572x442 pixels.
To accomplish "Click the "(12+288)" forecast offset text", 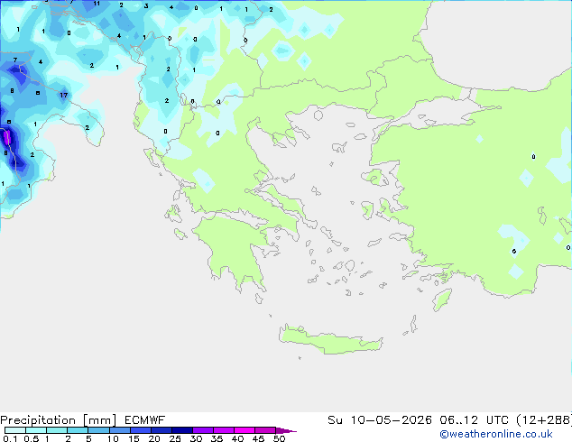I will (544, 420).
